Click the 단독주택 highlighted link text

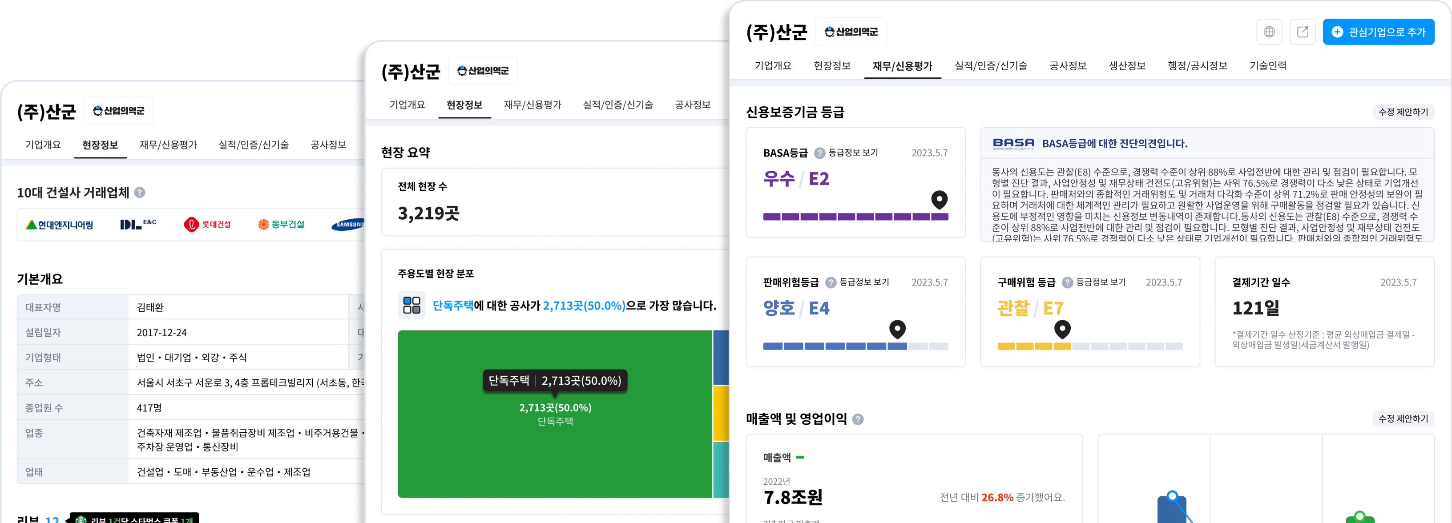[452, 306]
